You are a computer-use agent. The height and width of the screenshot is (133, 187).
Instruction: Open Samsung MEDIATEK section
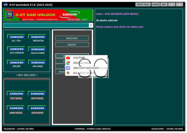pos(37,38)
